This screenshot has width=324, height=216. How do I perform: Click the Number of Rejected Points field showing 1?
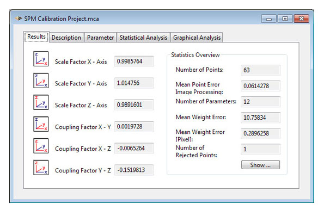point(261,149)
